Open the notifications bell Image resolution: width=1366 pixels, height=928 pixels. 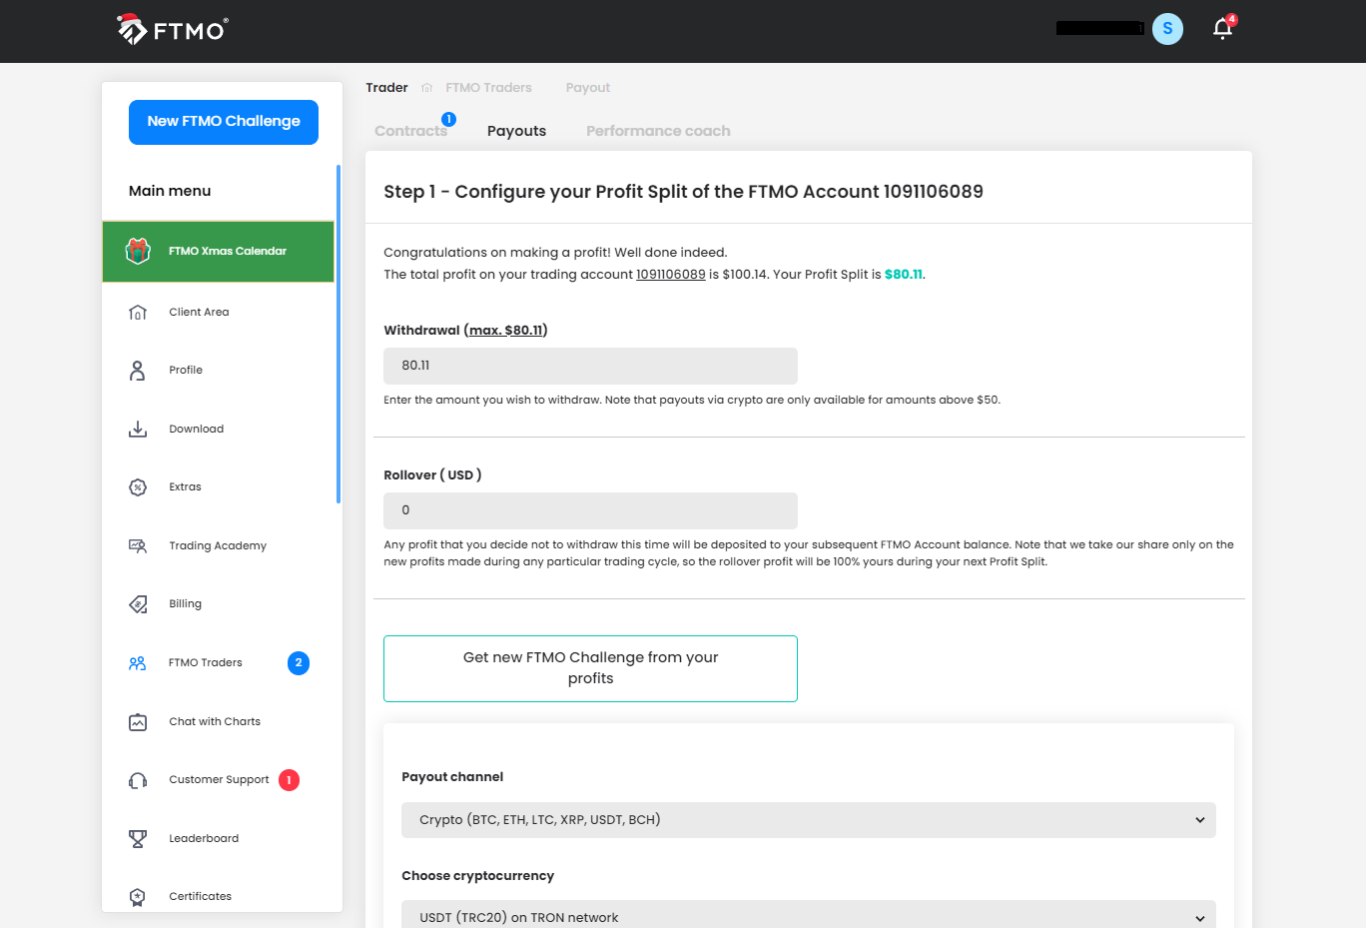pyautogui.click(x=1222, y=29)
